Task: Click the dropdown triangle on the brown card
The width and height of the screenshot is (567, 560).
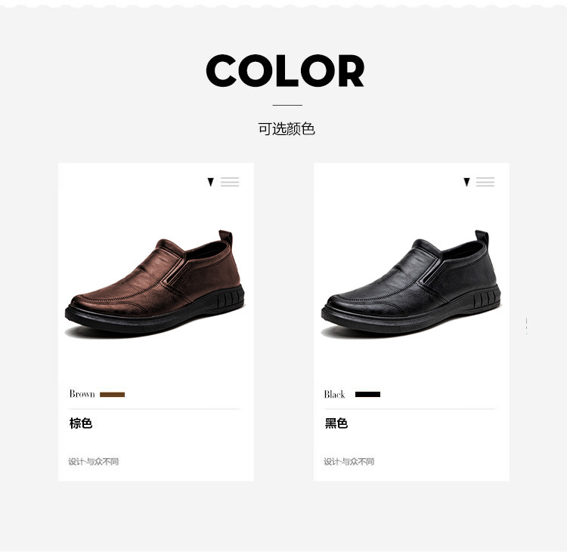Action: pyautogui.click(x=210, y=182)
